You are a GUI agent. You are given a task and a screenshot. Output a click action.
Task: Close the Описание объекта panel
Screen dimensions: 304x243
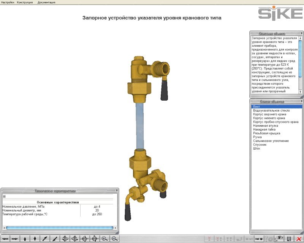click(301, 33)
